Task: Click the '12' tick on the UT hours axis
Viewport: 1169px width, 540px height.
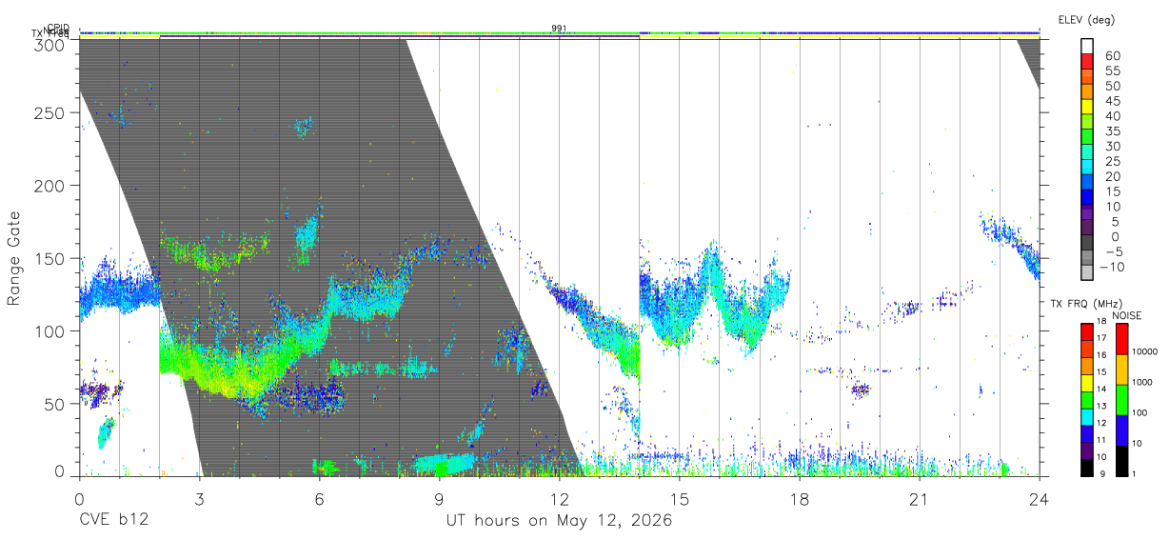Action: point(559,498)
